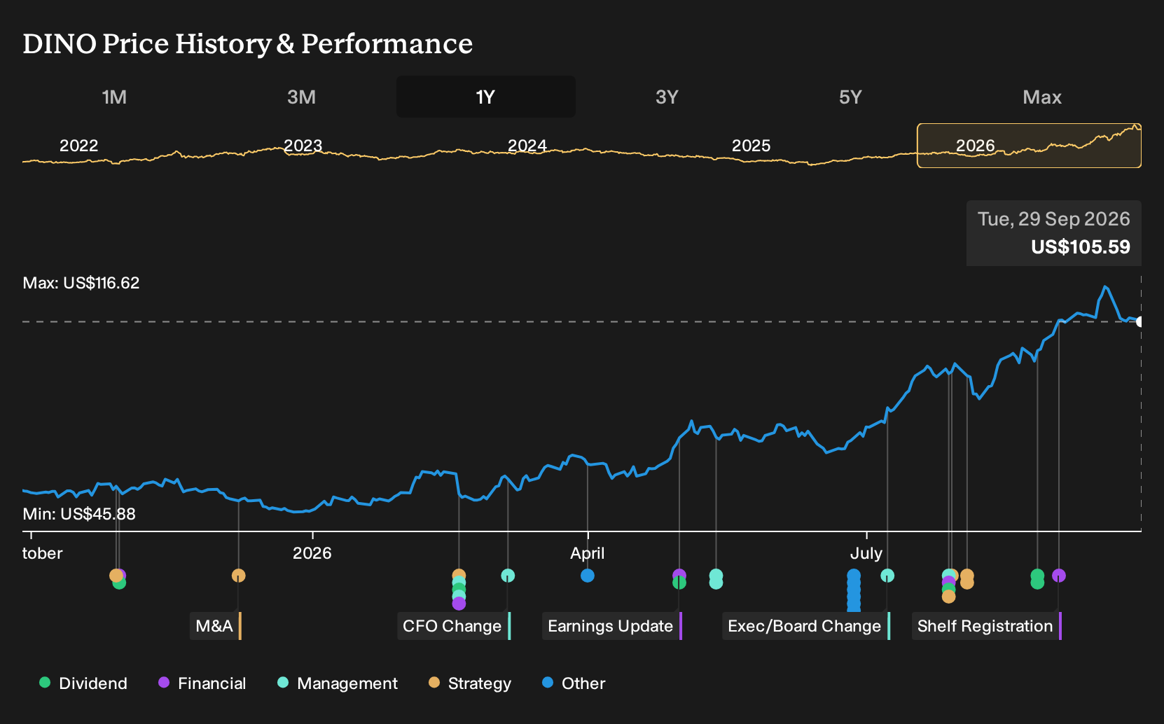Toggle the Other legend filter
Image resolution: width=1164 pixels, height=724 pixels.
tap(574, 683)
